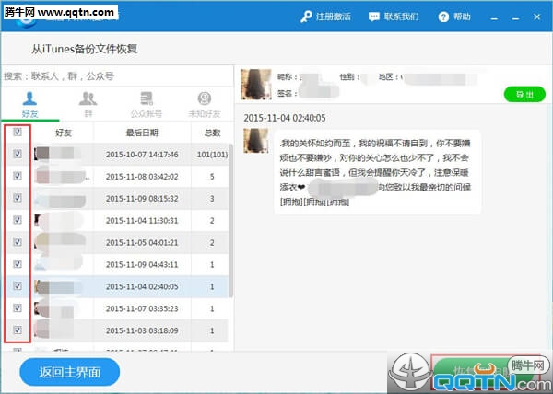This screenshot has height=394, width=553.
Task: Uncheck the row dated 2015-11-04 11:30:31
Action: tap(17, 220)
